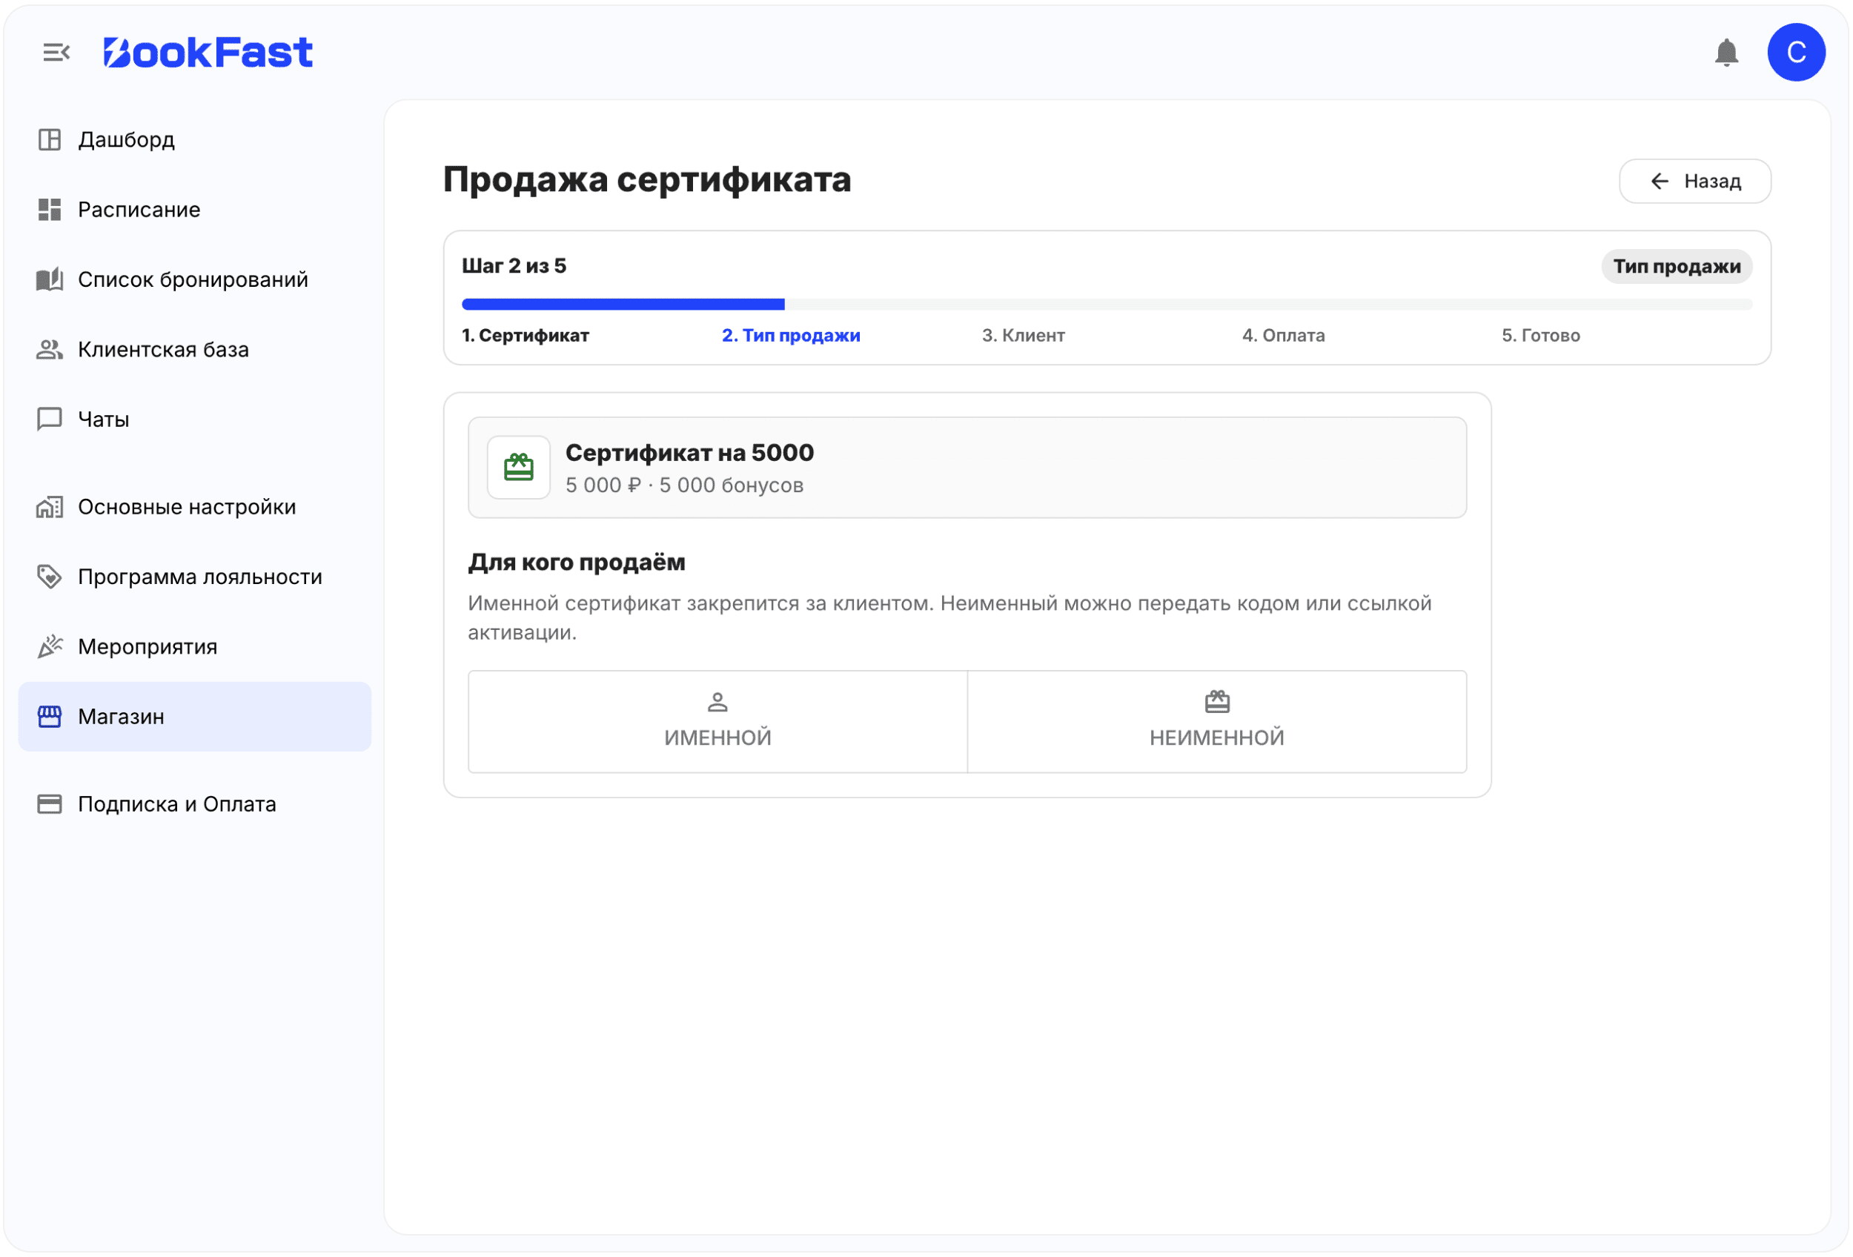Click the blue filled progress bar

coord(623,305)
